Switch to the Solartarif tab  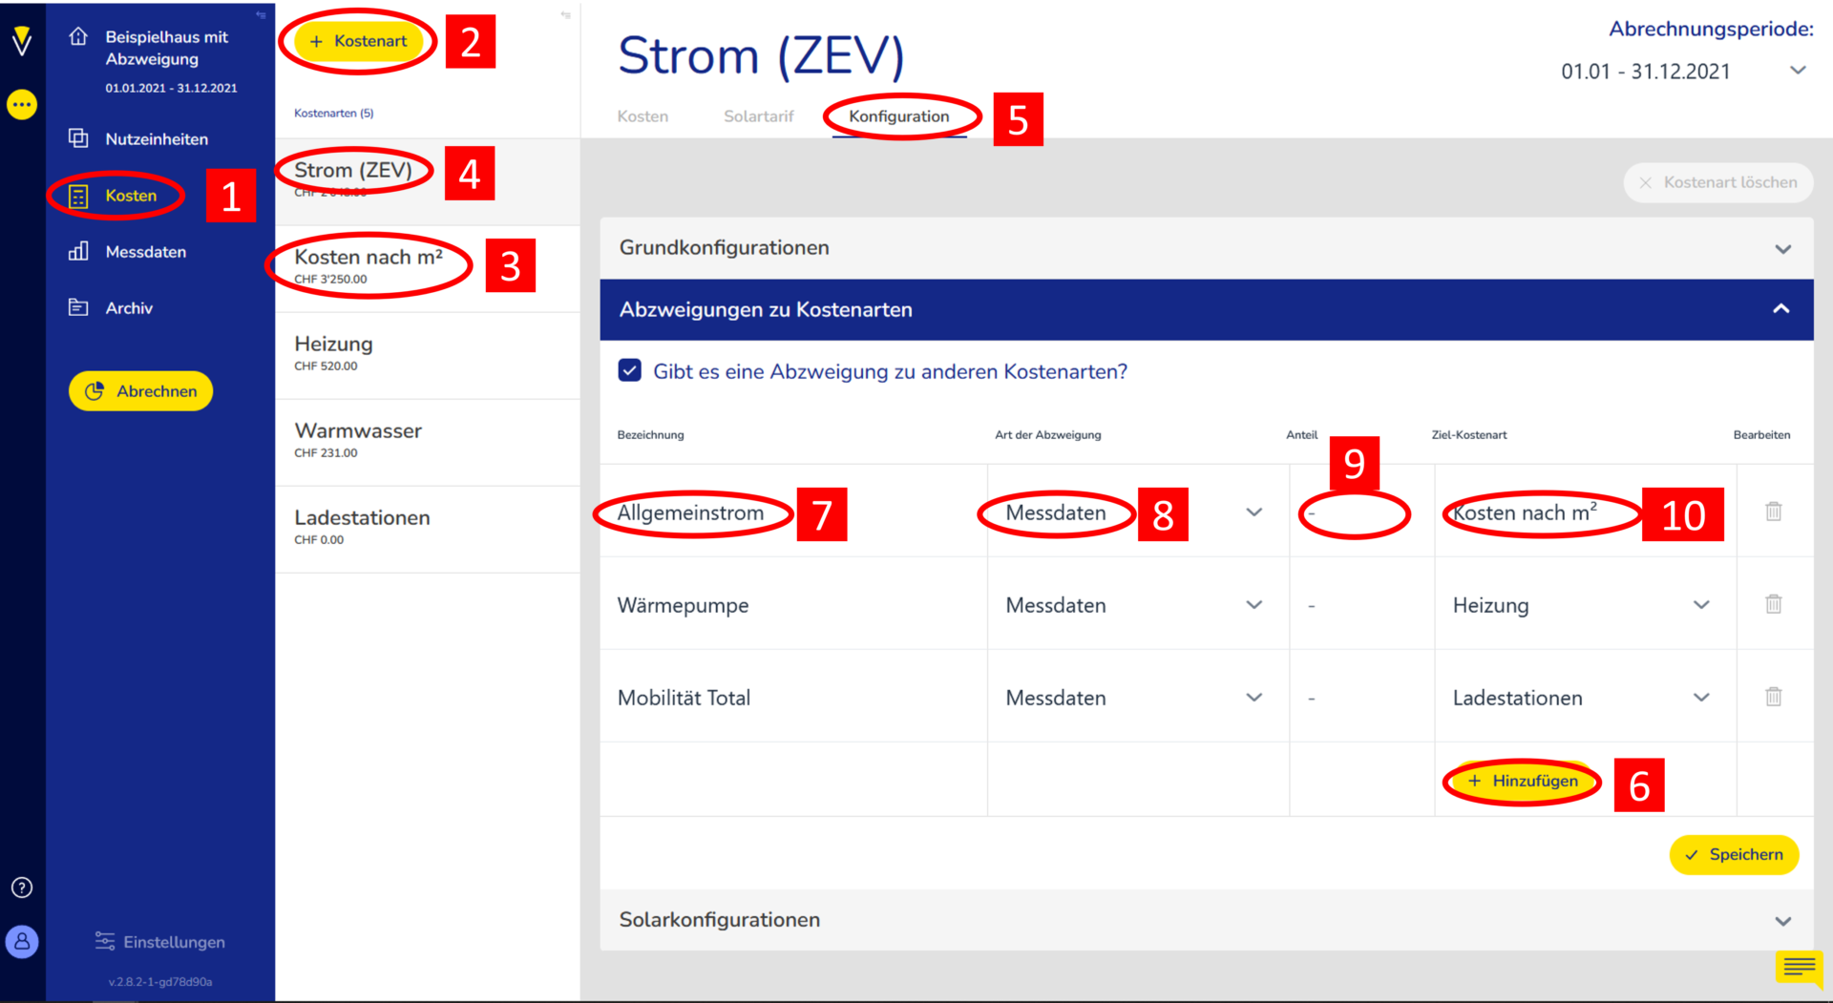click(x=758, y=115)
